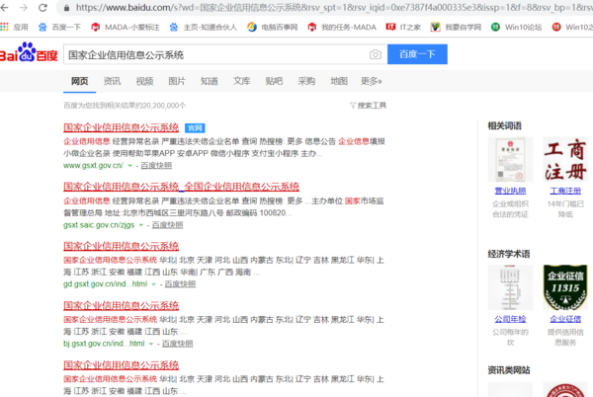Click the 营业执照 thumbnail image

coord(510,159)
